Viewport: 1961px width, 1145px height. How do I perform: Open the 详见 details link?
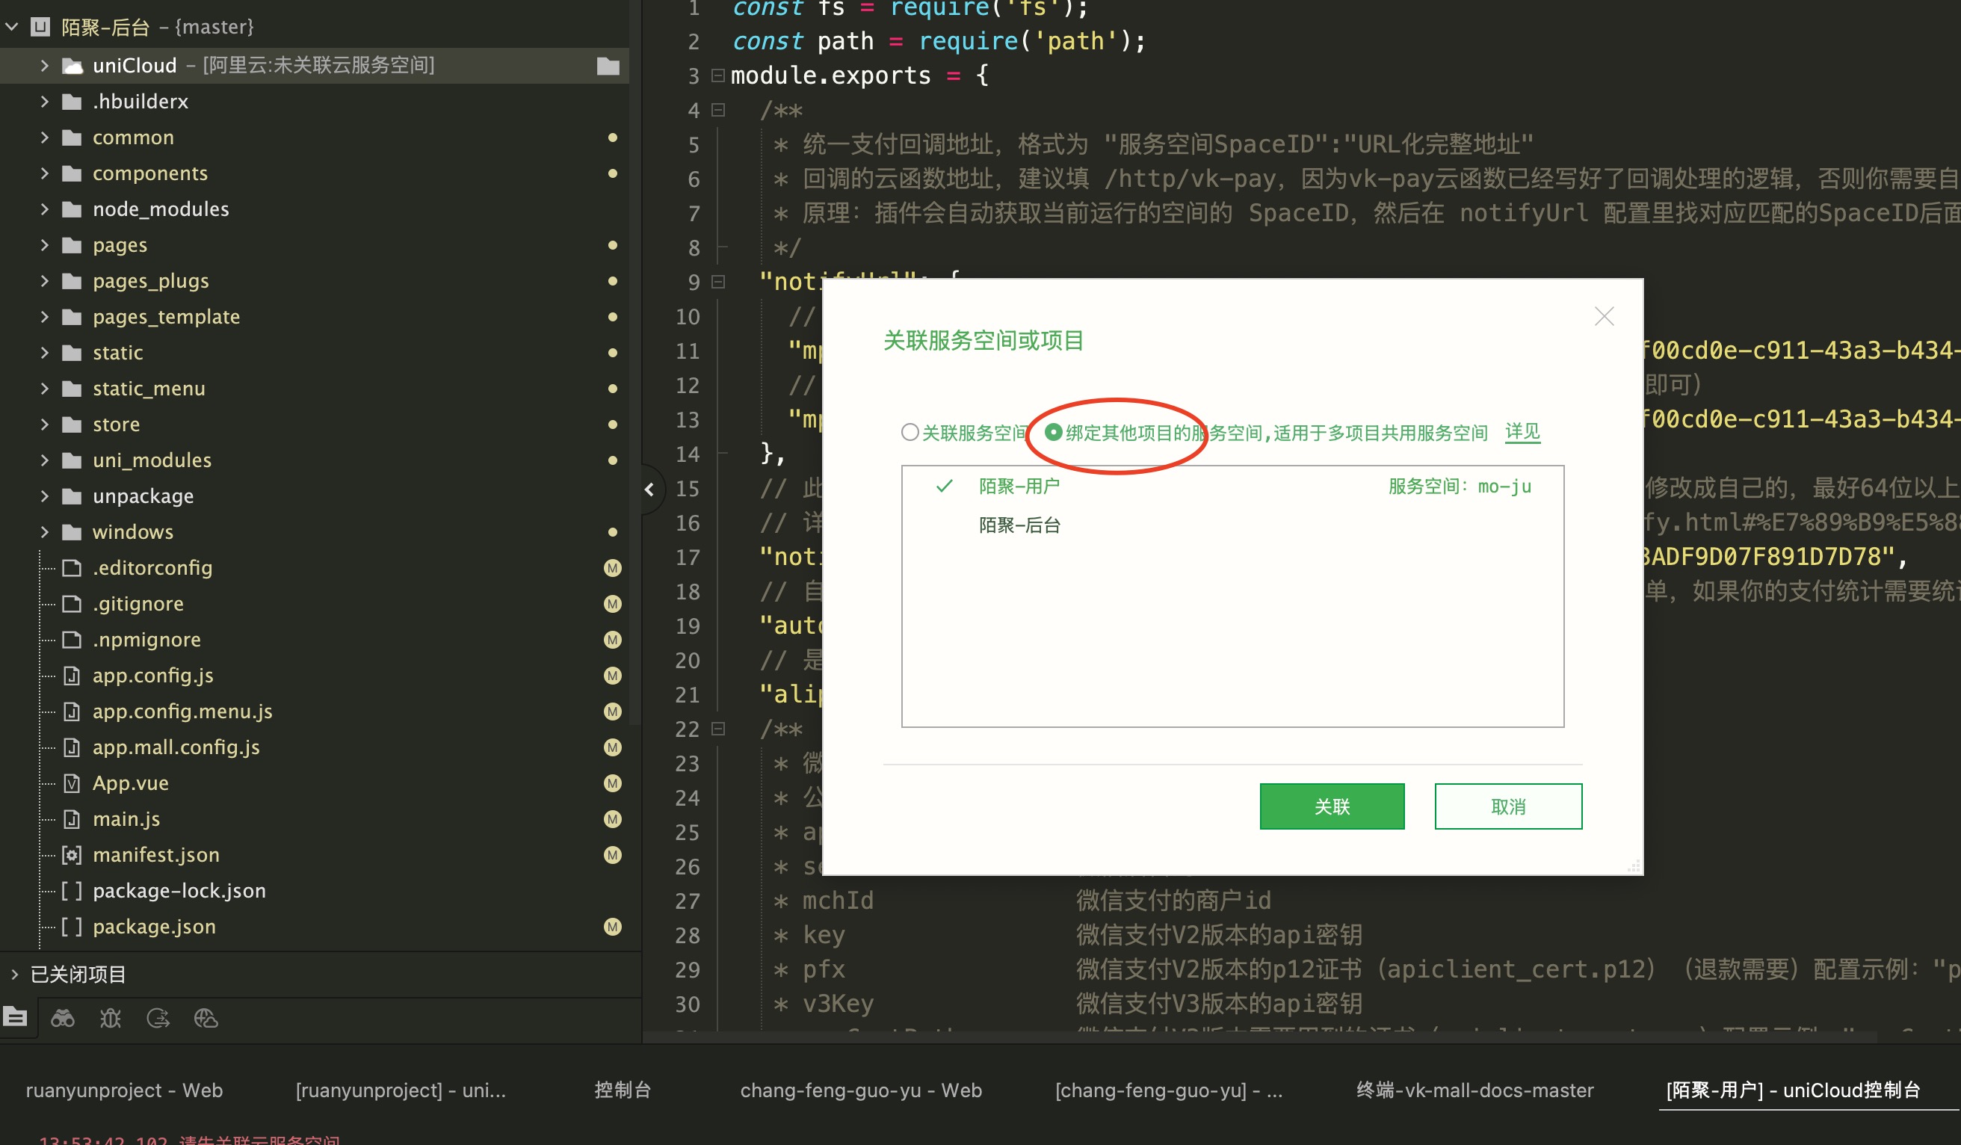1522,431
